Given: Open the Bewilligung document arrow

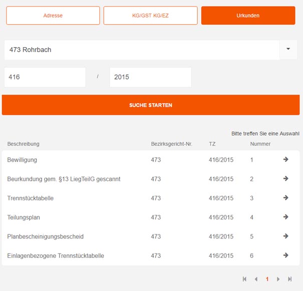Looking at the screenshot, I should pos(285,160).
